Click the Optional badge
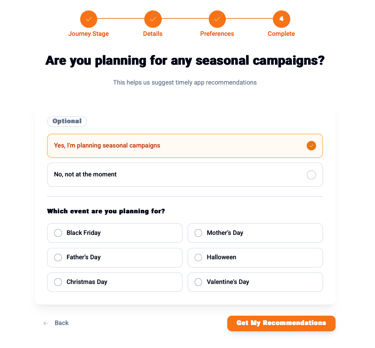The image size is (375, 348). pos(67,121)
